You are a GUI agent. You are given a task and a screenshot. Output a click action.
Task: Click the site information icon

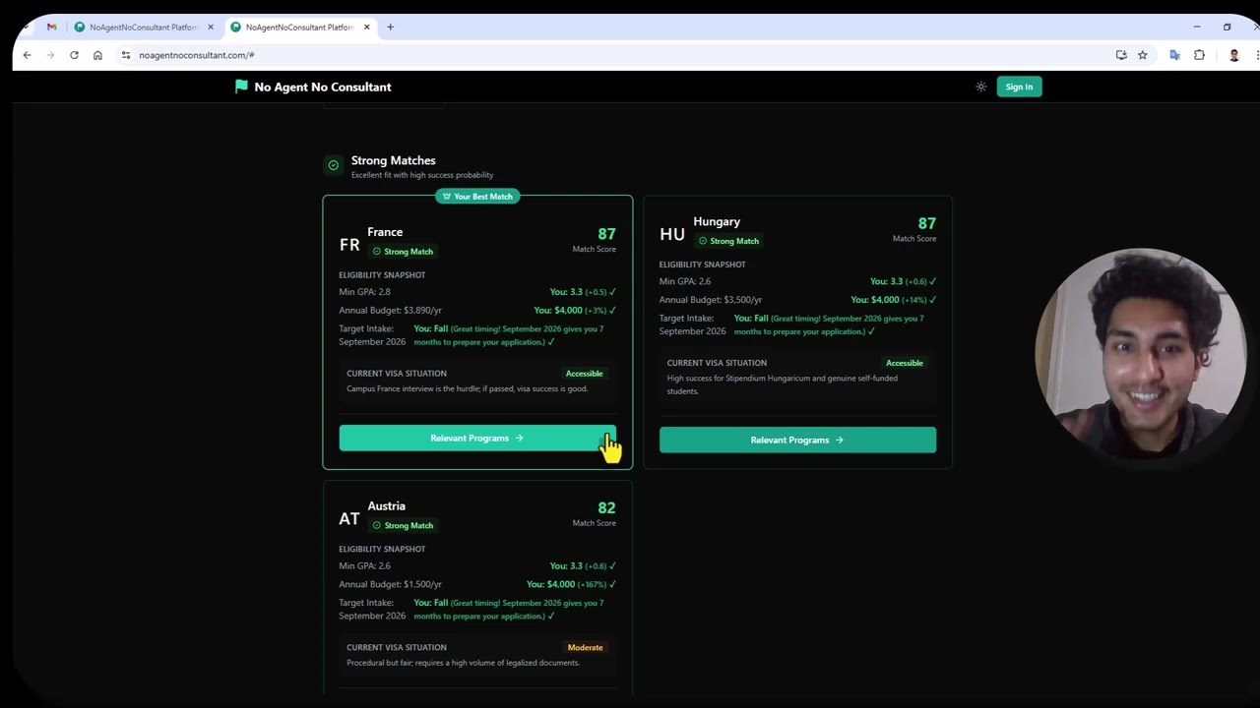(125, 55)
